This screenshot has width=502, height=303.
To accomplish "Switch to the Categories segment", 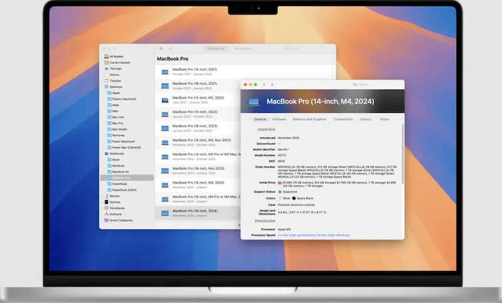I will click(216, 48).
